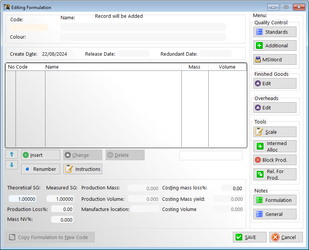The image size is (309, 250).
Task: Click Intermed Alloc tool button
Action: tap(275, 147)
